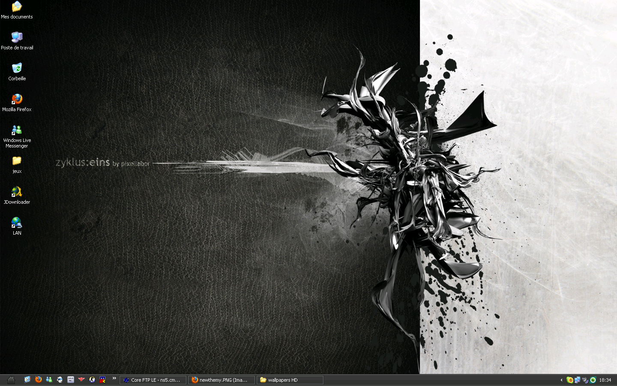The width and height of the screenshot is (617, 386).
Task: Click the red winged quick launch icon
Action: click(x=81, y=380)
